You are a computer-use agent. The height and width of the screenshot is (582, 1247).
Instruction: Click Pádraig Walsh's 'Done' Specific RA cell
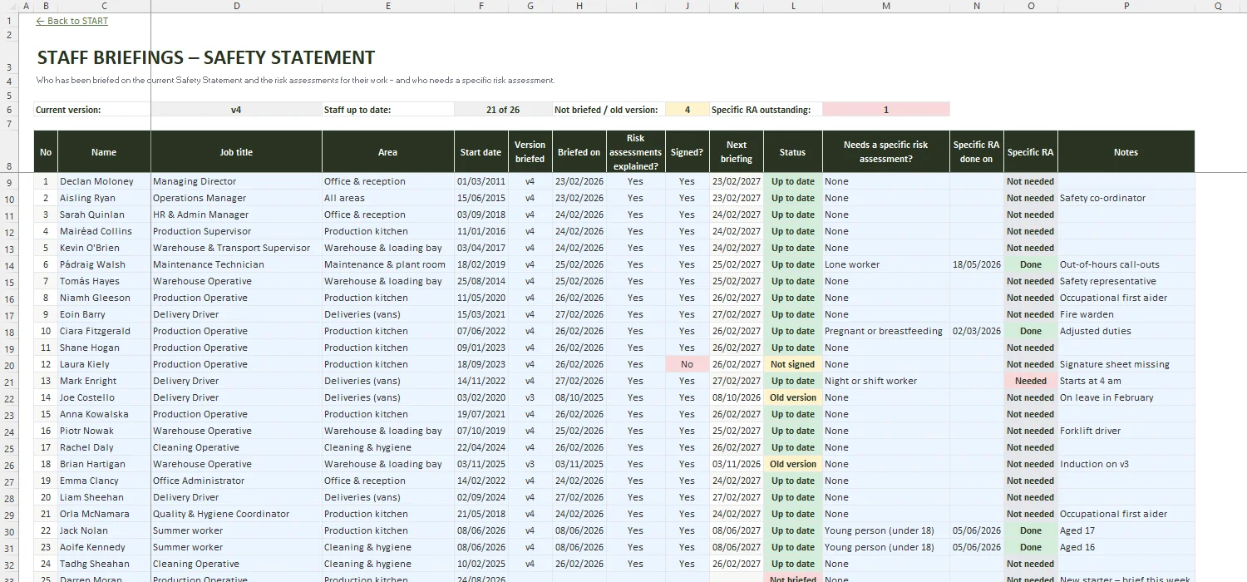(1031, 264)
